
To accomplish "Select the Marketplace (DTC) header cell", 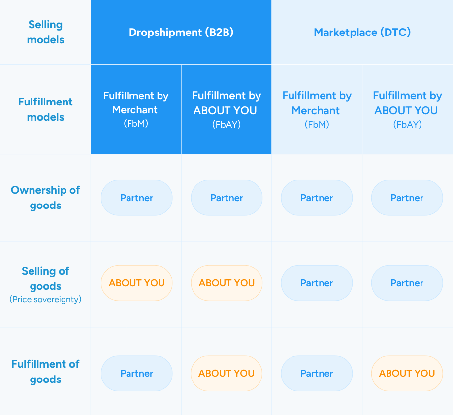I will point(362,32).
